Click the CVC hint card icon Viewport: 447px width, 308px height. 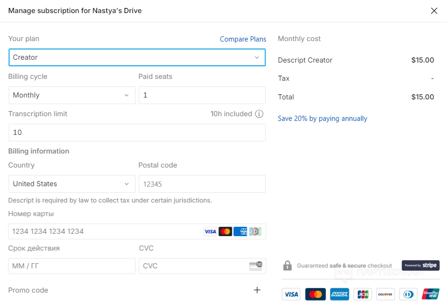point(256,266)
